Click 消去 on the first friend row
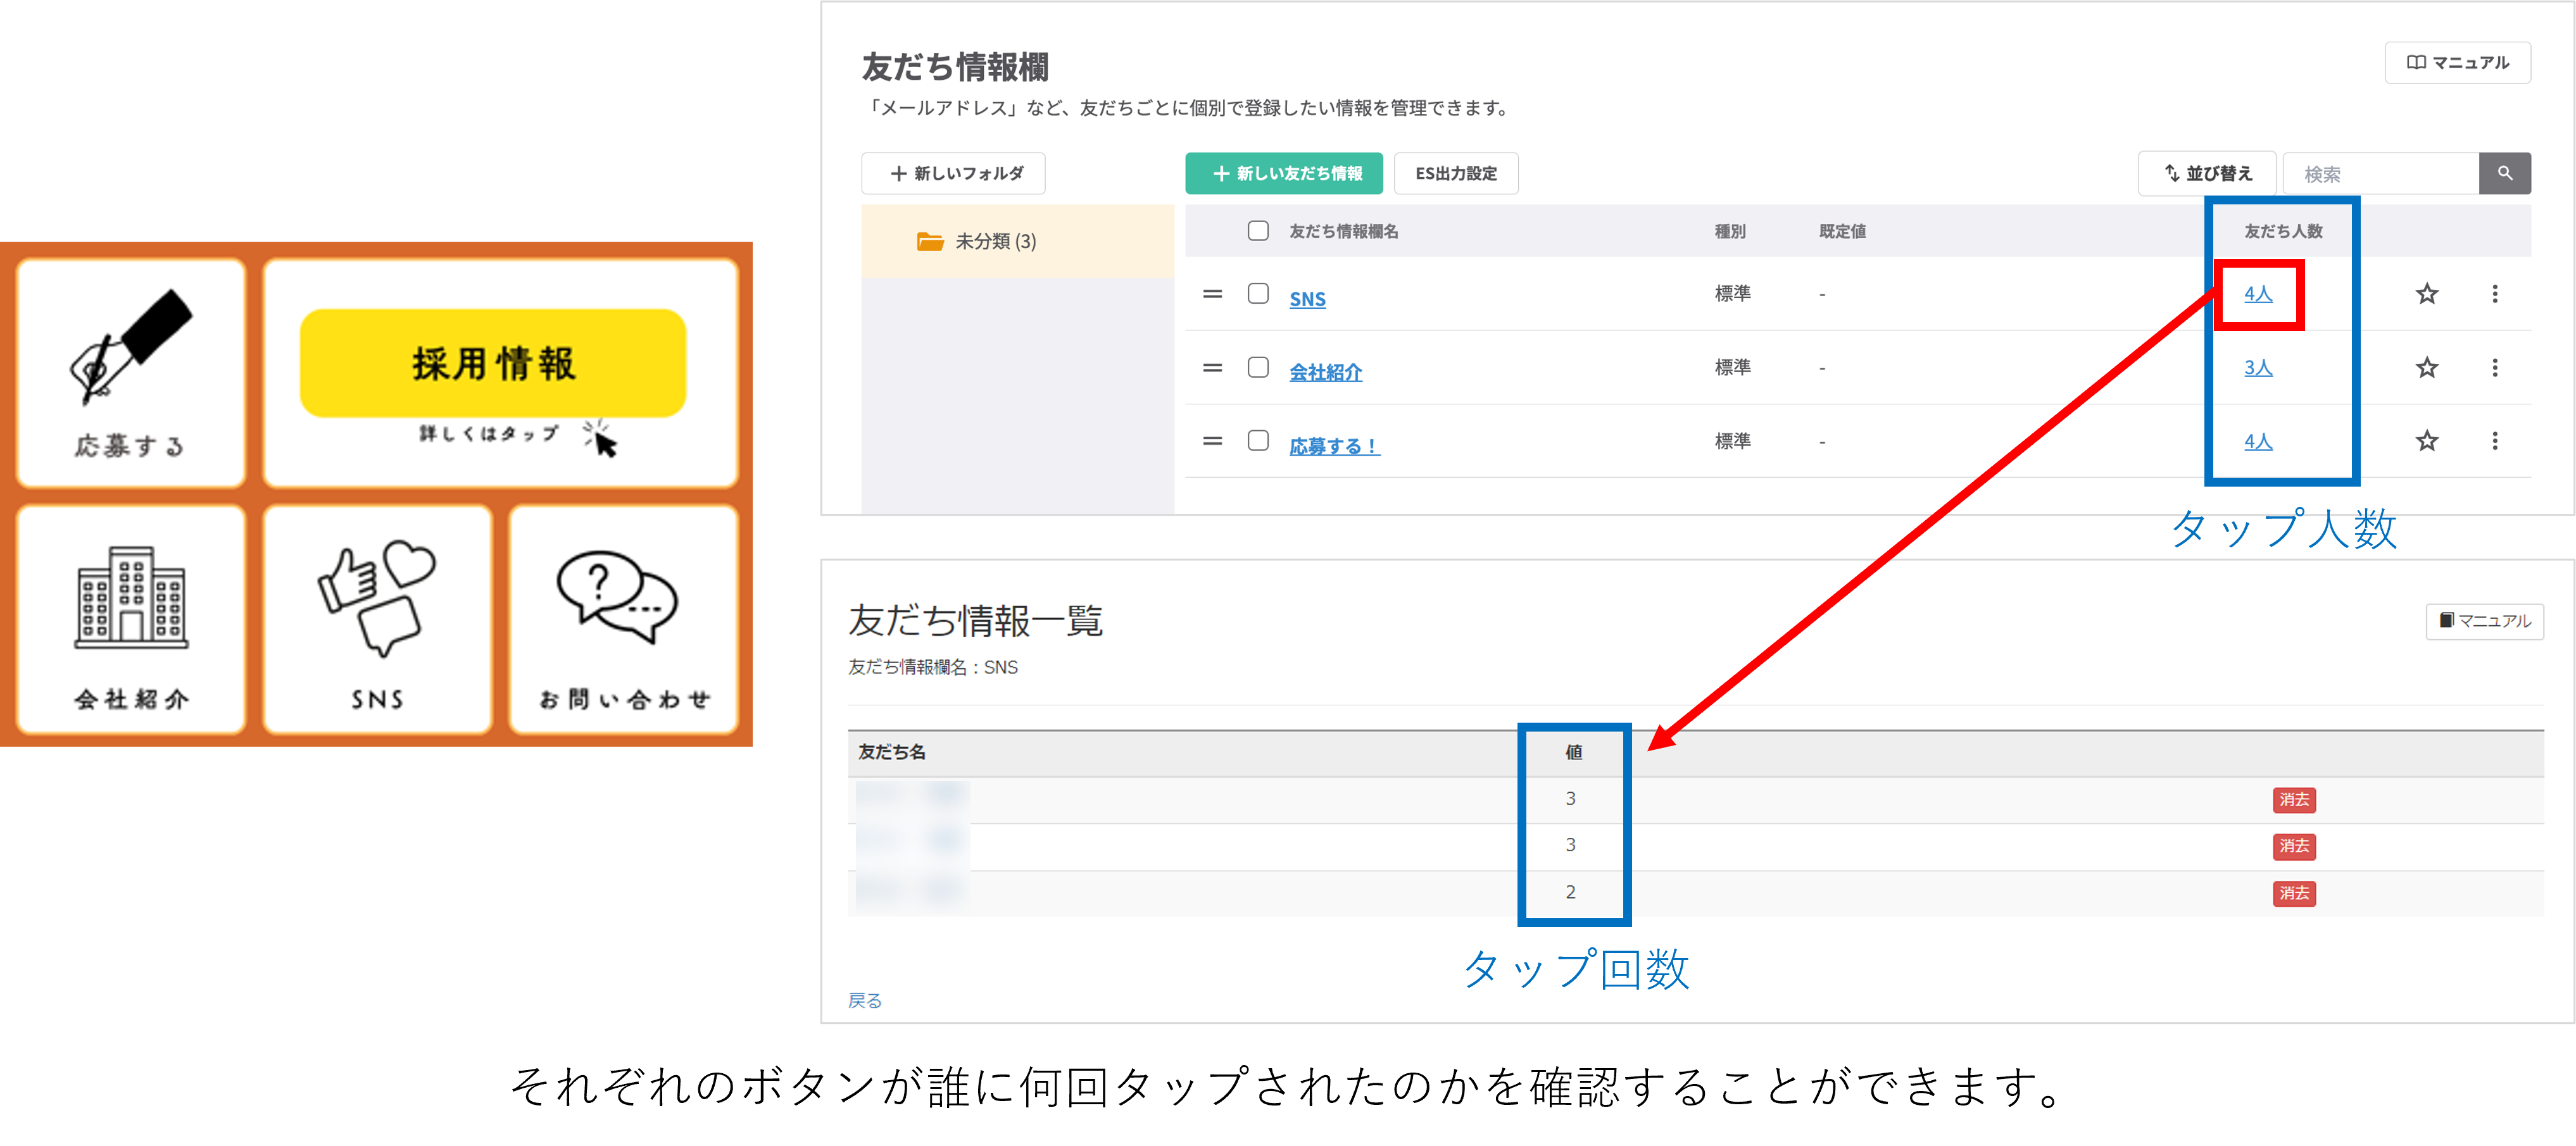The height and width of the screenshot is (1146, 2576). pyautogui.click(x=2294, y=799)
